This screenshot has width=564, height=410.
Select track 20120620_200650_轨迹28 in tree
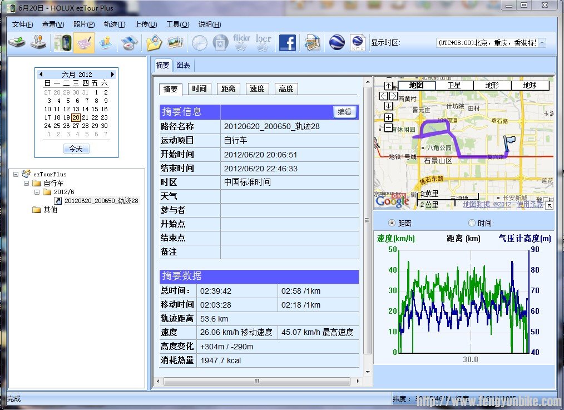click(100, 201)
